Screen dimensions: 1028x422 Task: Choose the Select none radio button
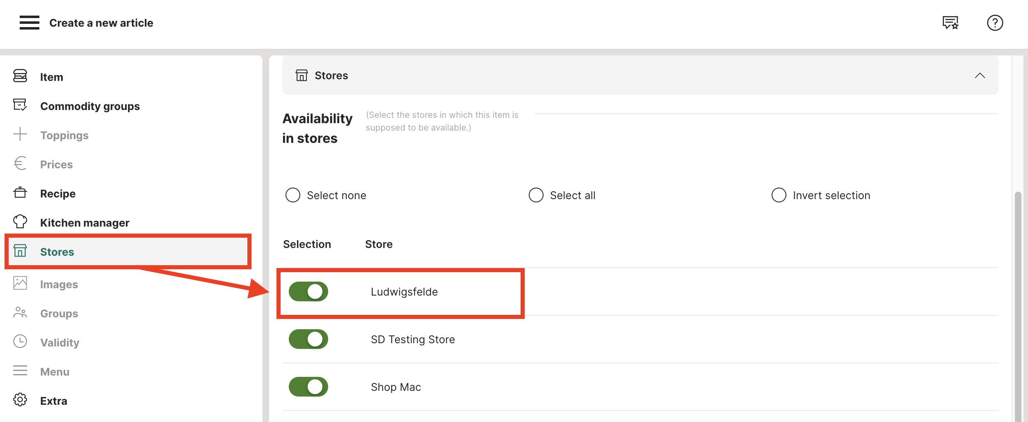tap(293, 195)
